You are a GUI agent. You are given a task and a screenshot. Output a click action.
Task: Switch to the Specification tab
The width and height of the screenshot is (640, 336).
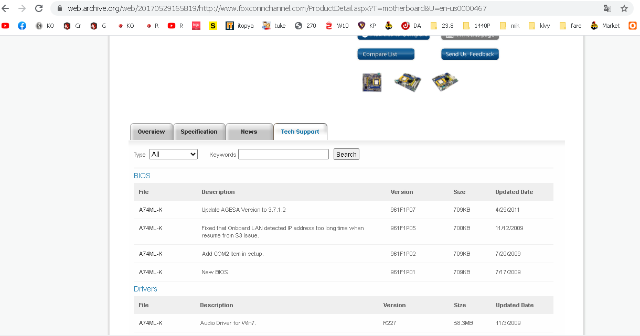click(x=199, y=132)
